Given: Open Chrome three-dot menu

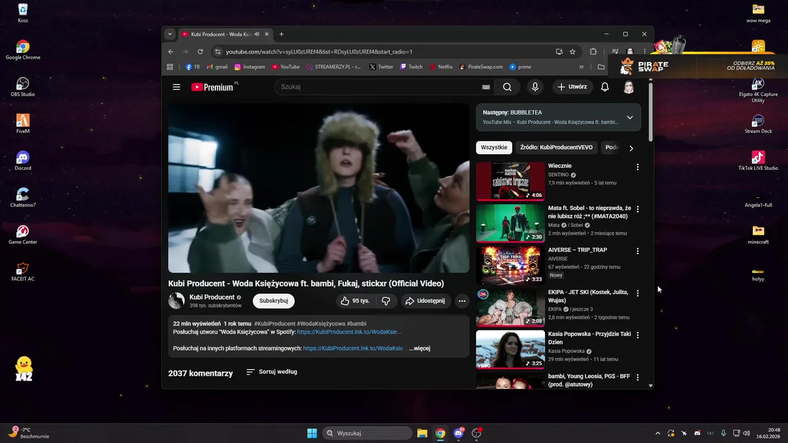Looking at the screenshot, I should [645, 52].
